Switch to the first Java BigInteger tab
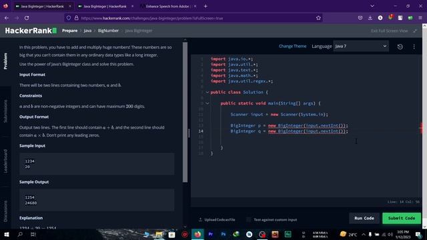427x240 pixels. 42,6
